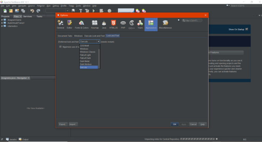
Task: Click the Debug Project toolbar icon
Action: pyautogui.click(x=101, y=11)
